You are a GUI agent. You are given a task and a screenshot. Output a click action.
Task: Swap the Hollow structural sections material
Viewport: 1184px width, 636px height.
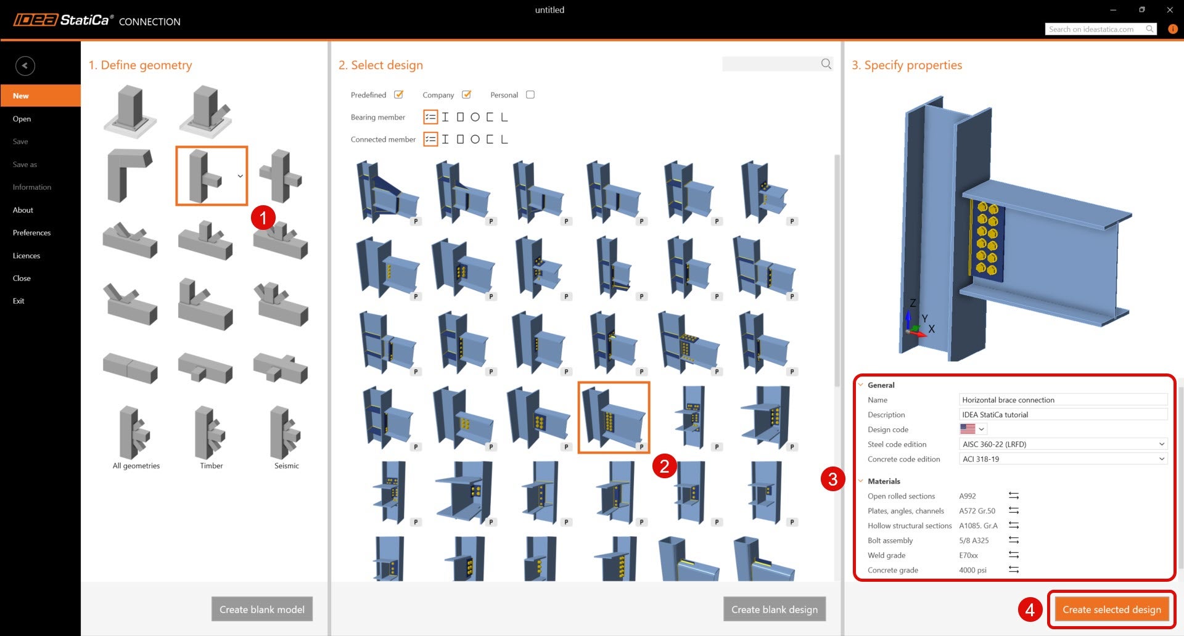click(x=1014, y=525)
